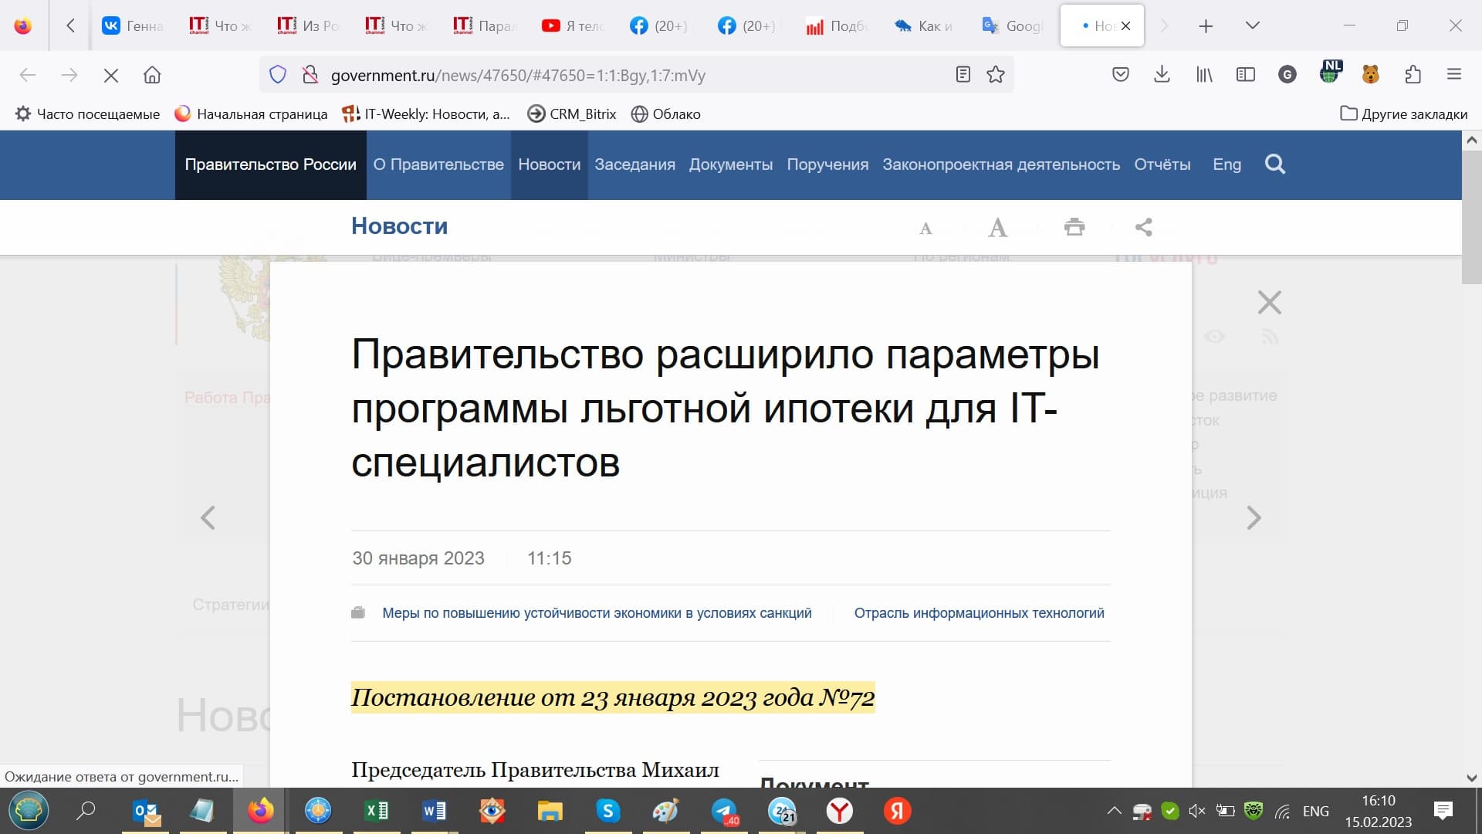Open Отрасль информационных технологий link
This screenshot has height=834, width=1482.
coord(979,613)
